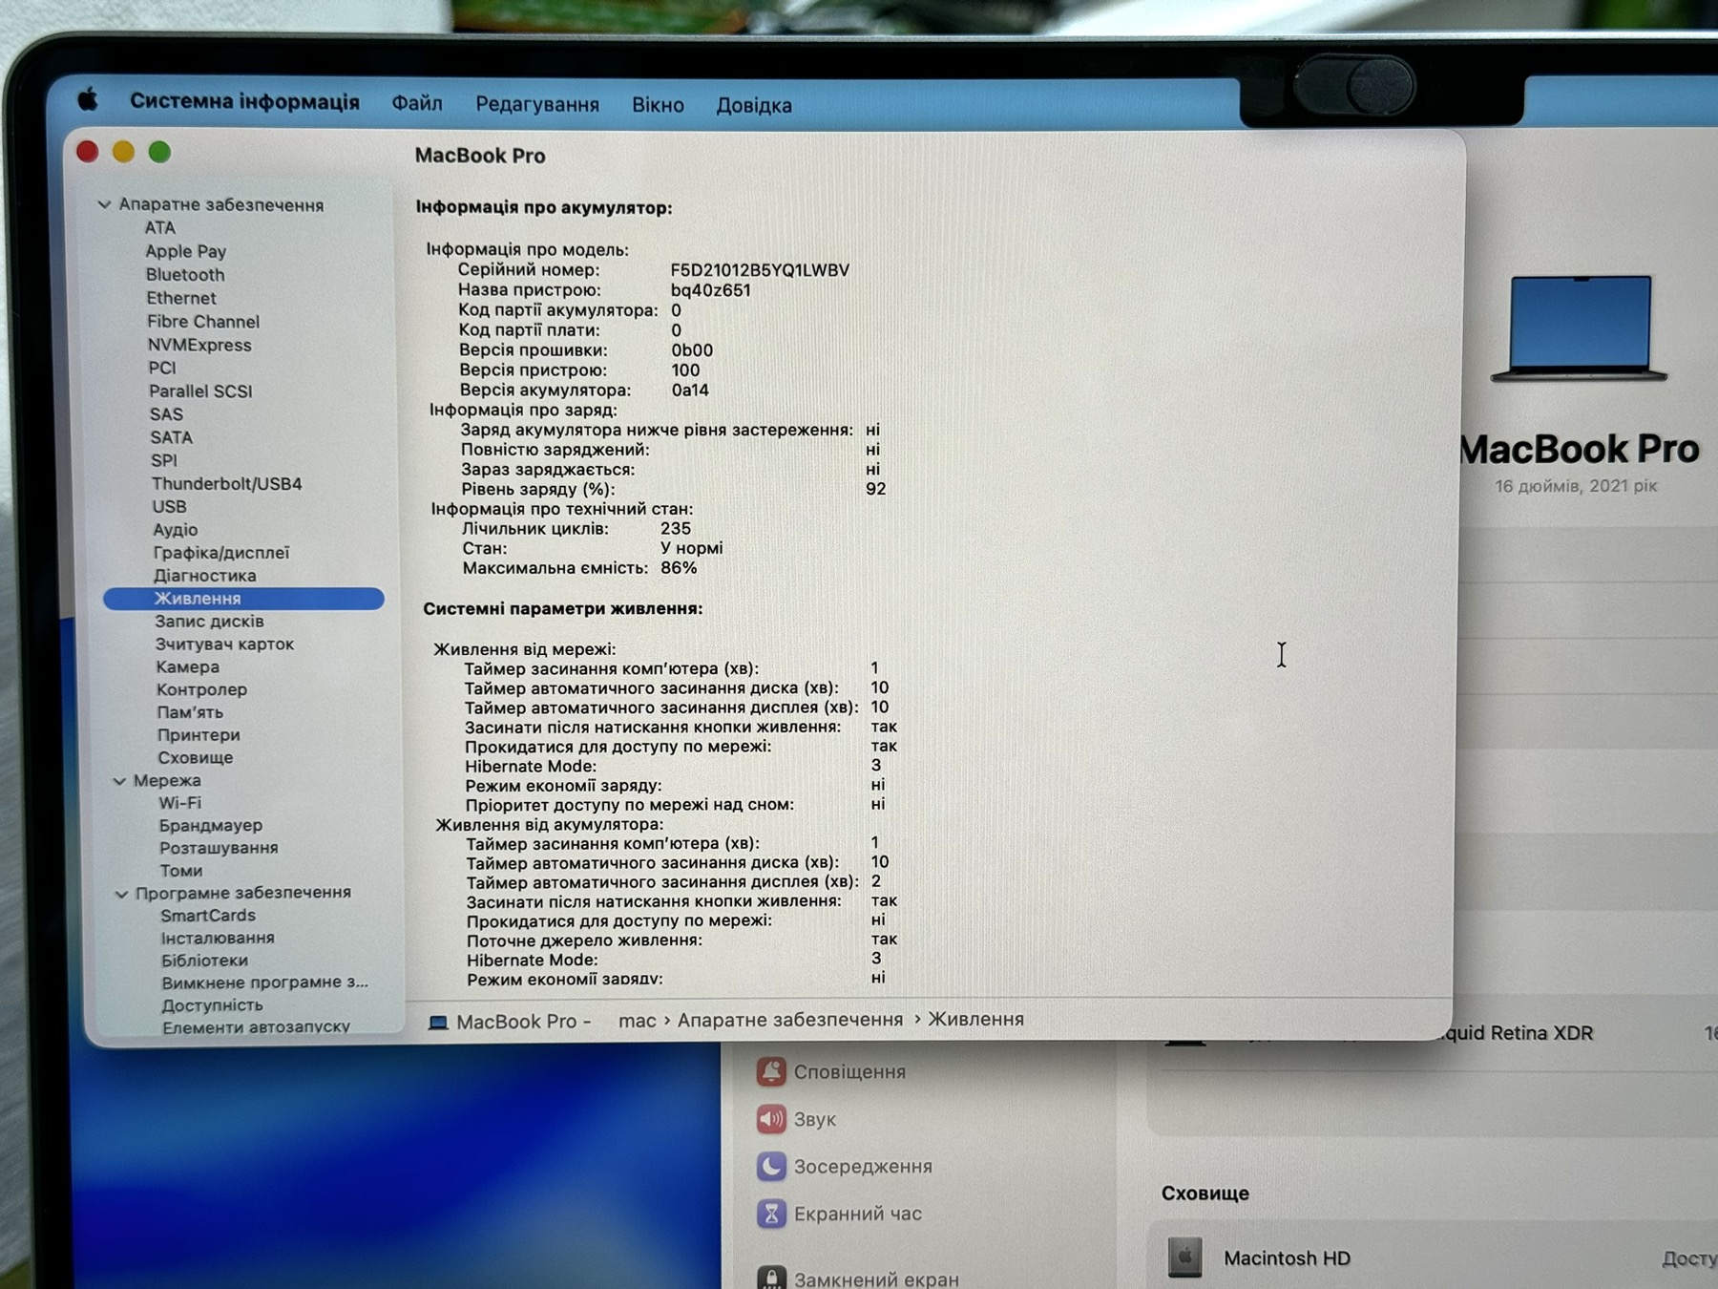This screenshot has width=1718, height=1289.
Task: Click the serial number F5D21012B5YQ1LWBV
Action: click(x=760, y=270)
